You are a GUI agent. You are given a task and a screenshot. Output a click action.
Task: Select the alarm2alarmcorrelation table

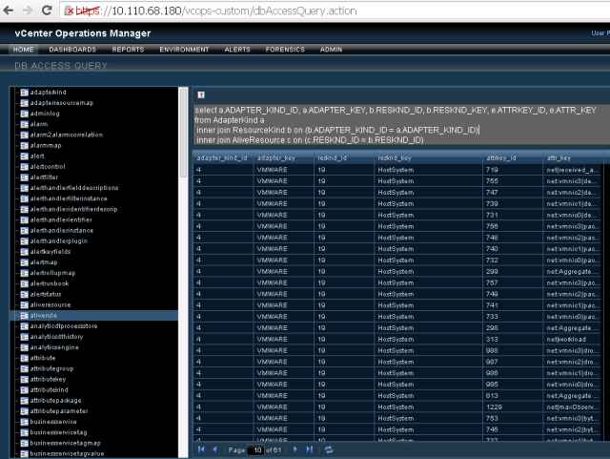[x=66, y=135]
